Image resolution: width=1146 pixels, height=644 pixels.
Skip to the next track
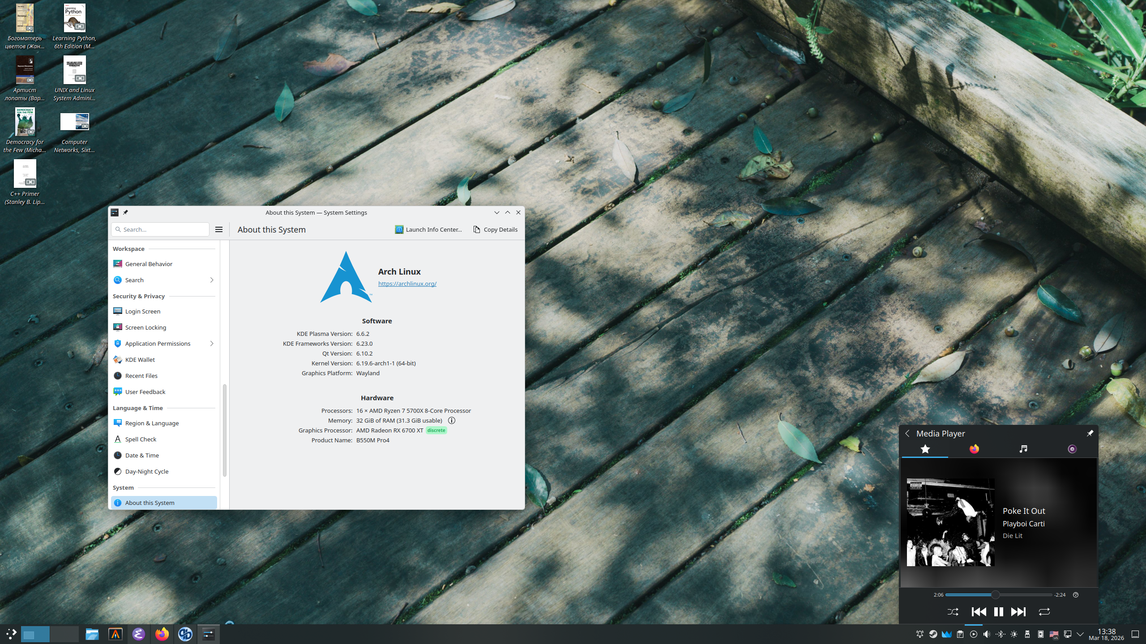(1018, 612)
